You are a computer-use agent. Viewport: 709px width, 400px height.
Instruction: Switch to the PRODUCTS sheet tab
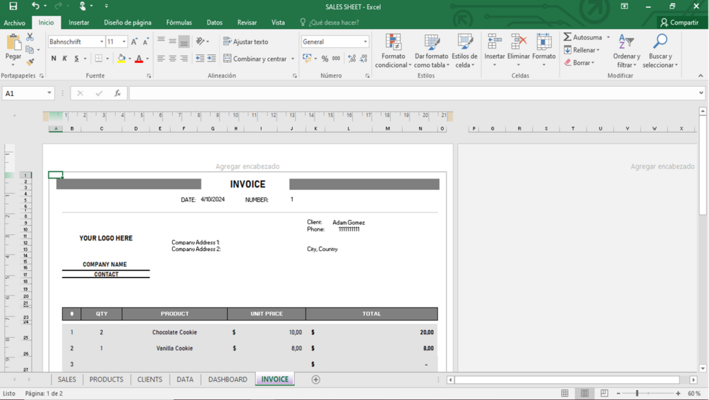pyautogui.click(x=107, y=380)
